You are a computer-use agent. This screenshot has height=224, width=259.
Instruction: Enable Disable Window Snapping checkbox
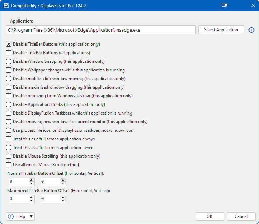click(x=9, y=61)
